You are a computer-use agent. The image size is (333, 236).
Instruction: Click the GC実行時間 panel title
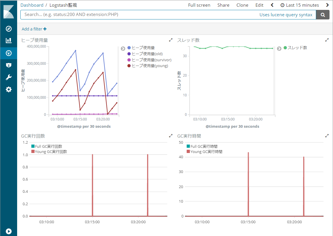pyautogui.click(x=189, y=136)
